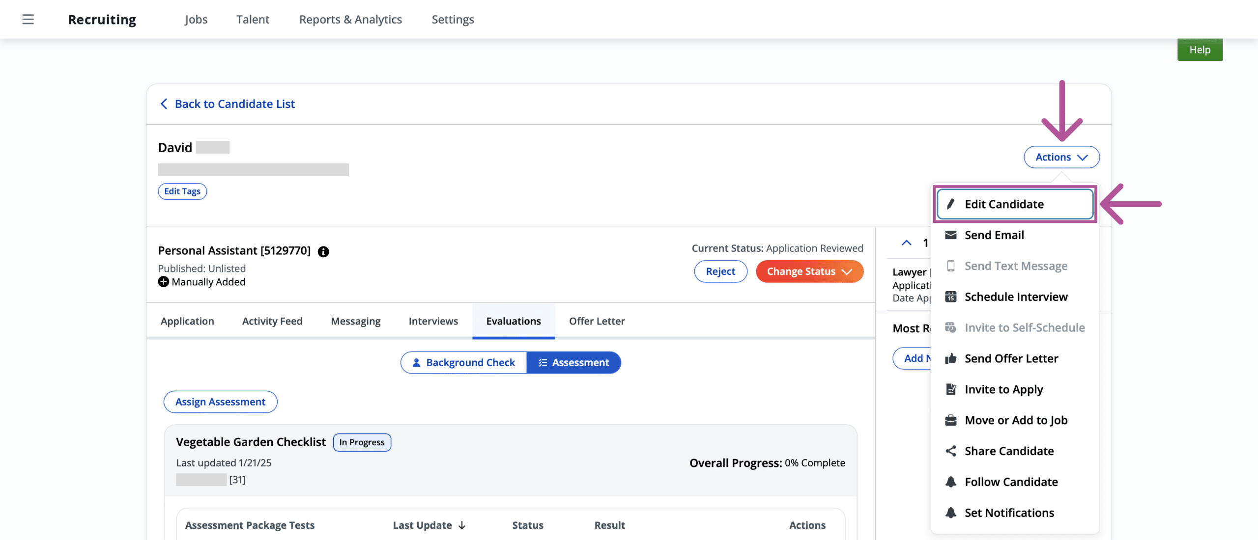Click the Reject button
Image resolution: width=1258 pixels, height=540 pixels.
720,271
